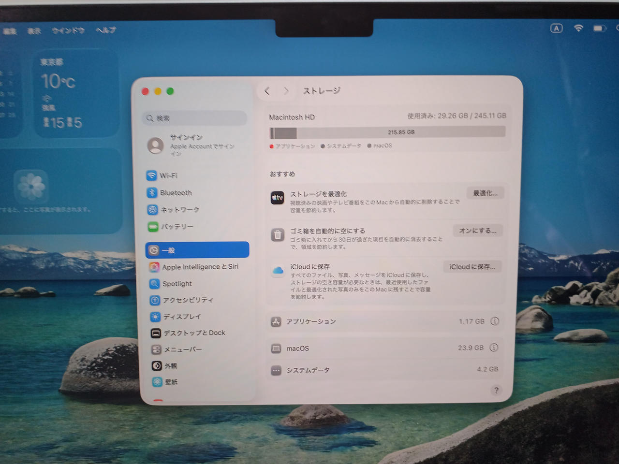Open Apple Intelligence と Siri settings
The image size is (619, 464).
click(x=200, y=267)
